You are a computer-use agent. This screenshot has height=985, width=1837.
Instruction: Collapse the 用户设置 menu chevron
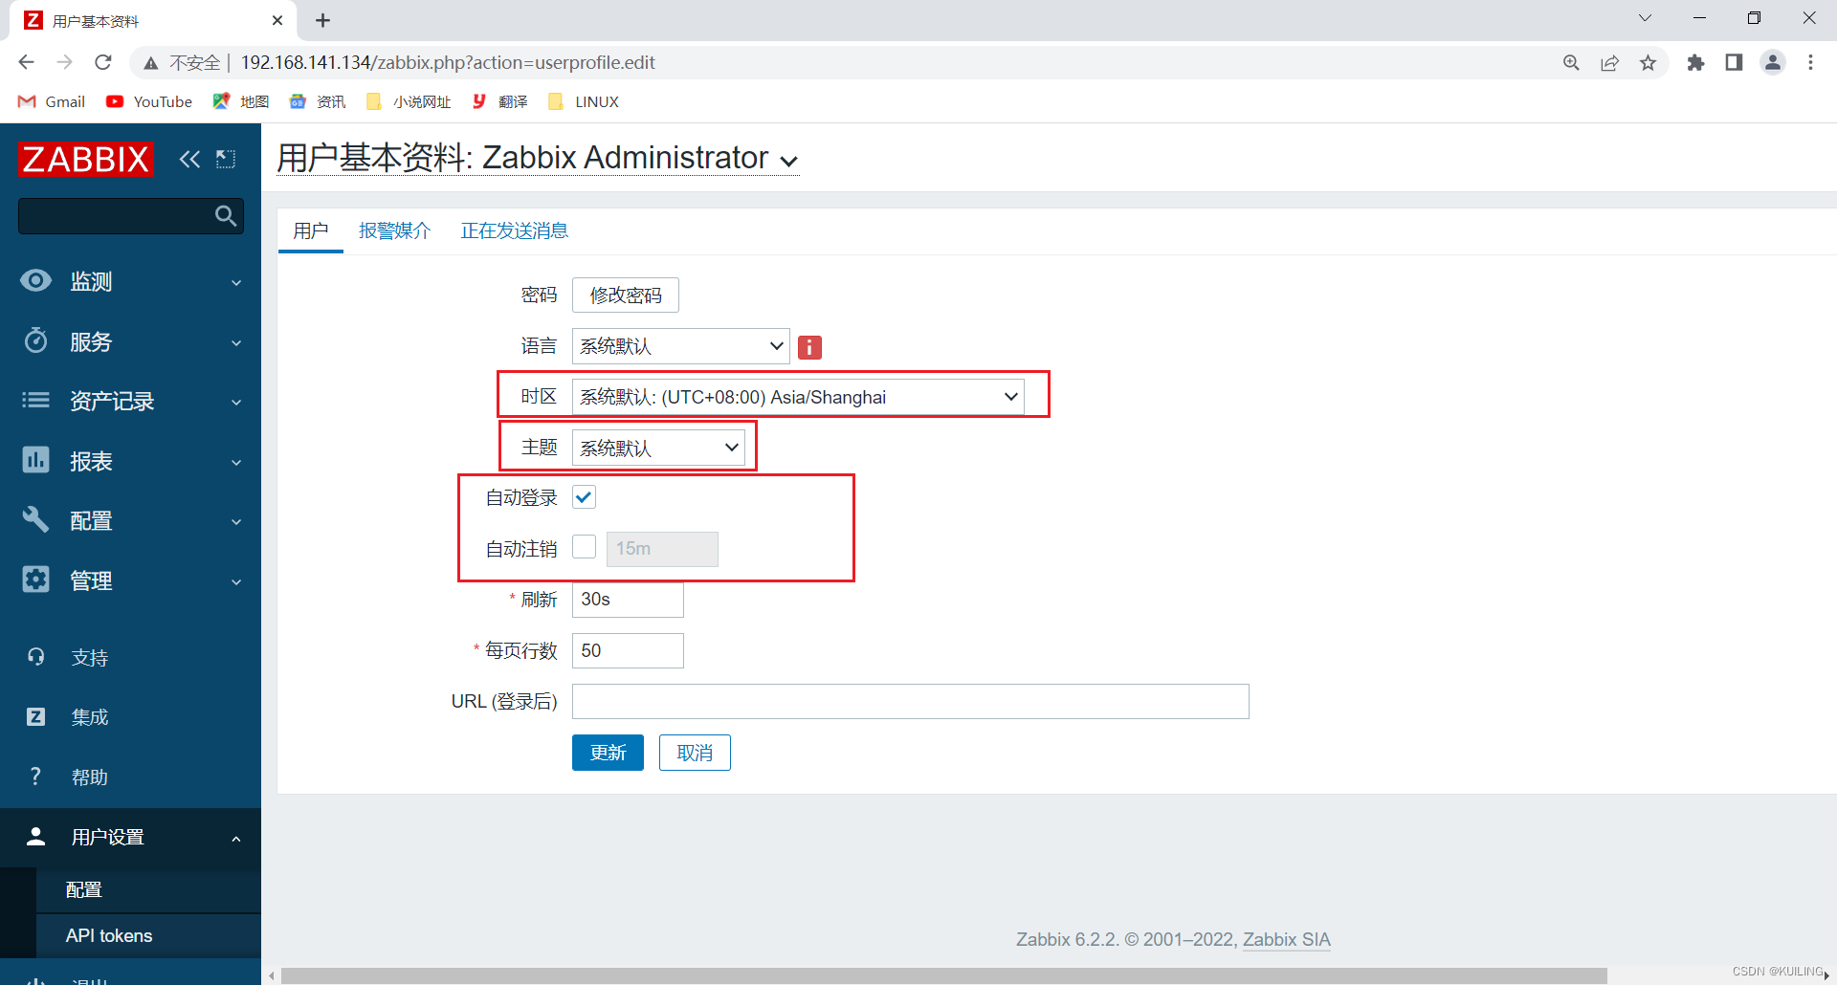(x=236, y=839)
